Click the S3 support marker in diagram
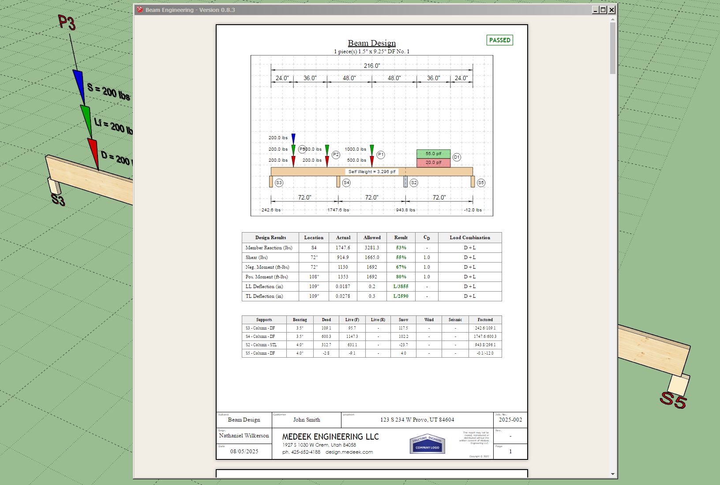 click(279, 182)
